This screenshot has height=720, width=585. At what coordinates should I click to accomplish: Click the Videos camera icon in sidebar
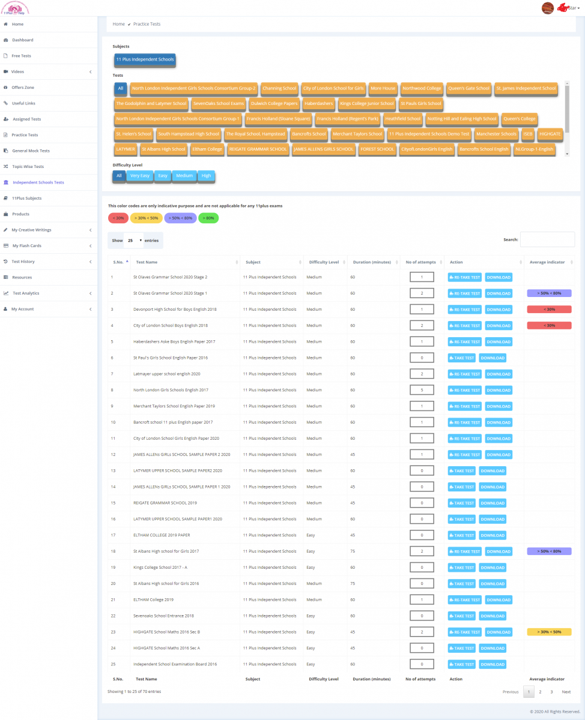(6, 71)
